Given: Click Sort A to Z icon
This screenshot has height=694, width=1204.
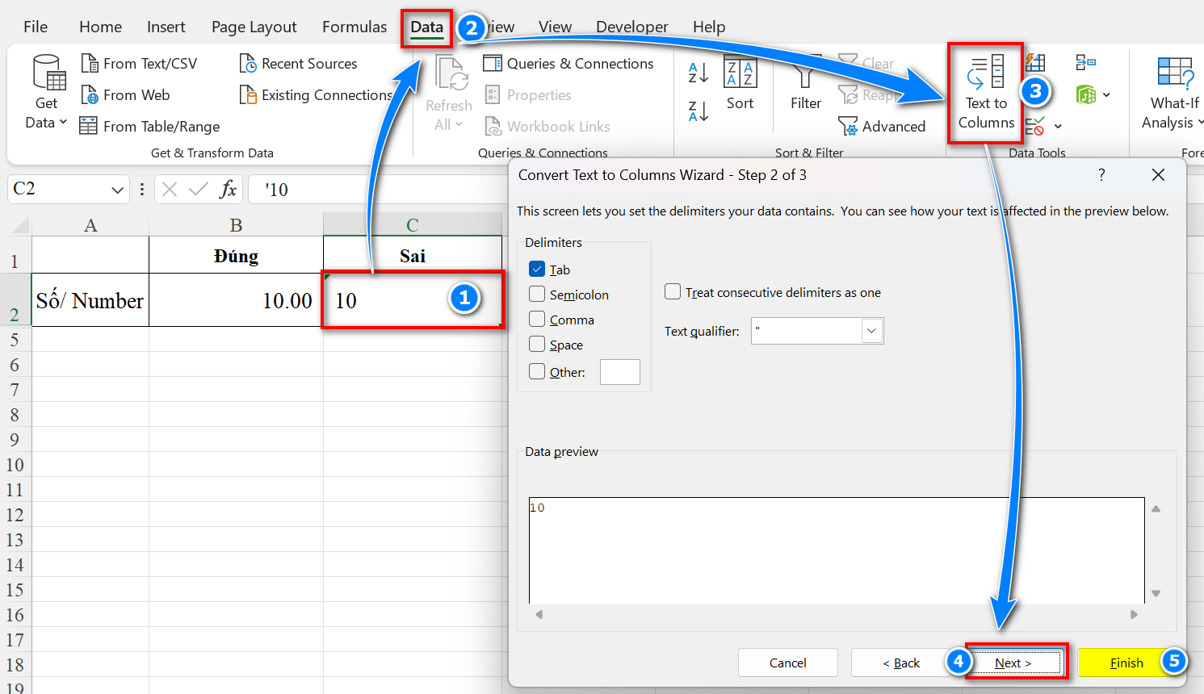Looking at the screenshot, I should [698, 73].
